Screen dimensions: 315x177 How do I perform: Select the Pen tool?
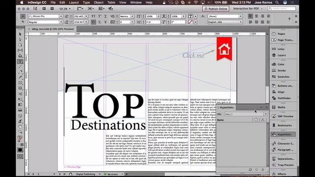pyautogui.click(x=20, y=72)
